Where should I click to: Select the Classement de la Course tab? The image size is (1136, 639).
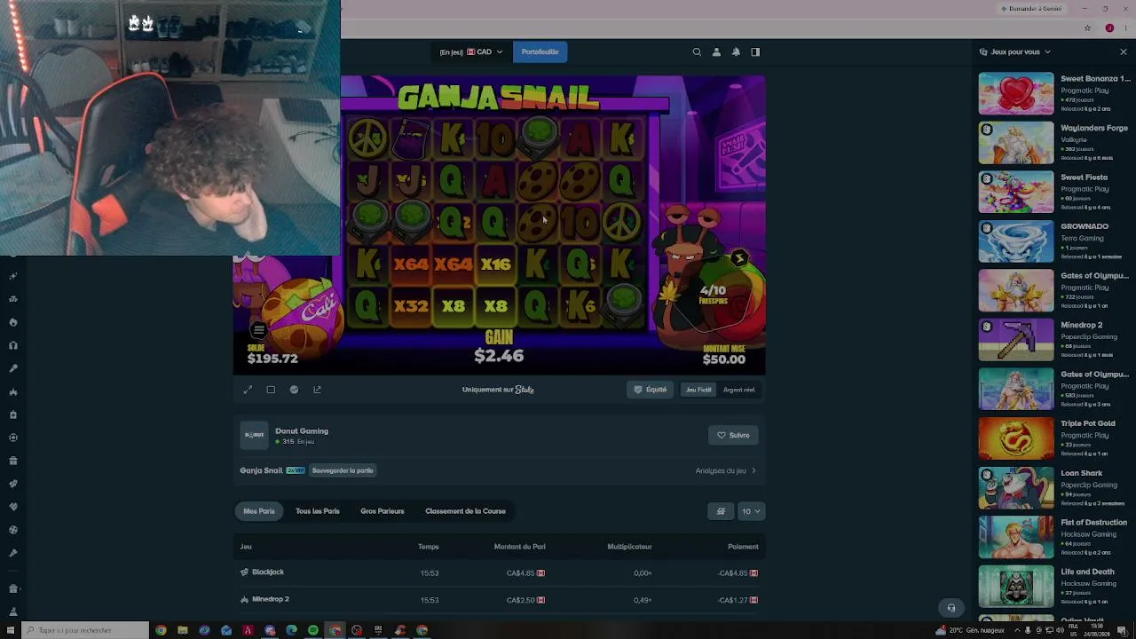pos(465,511)
